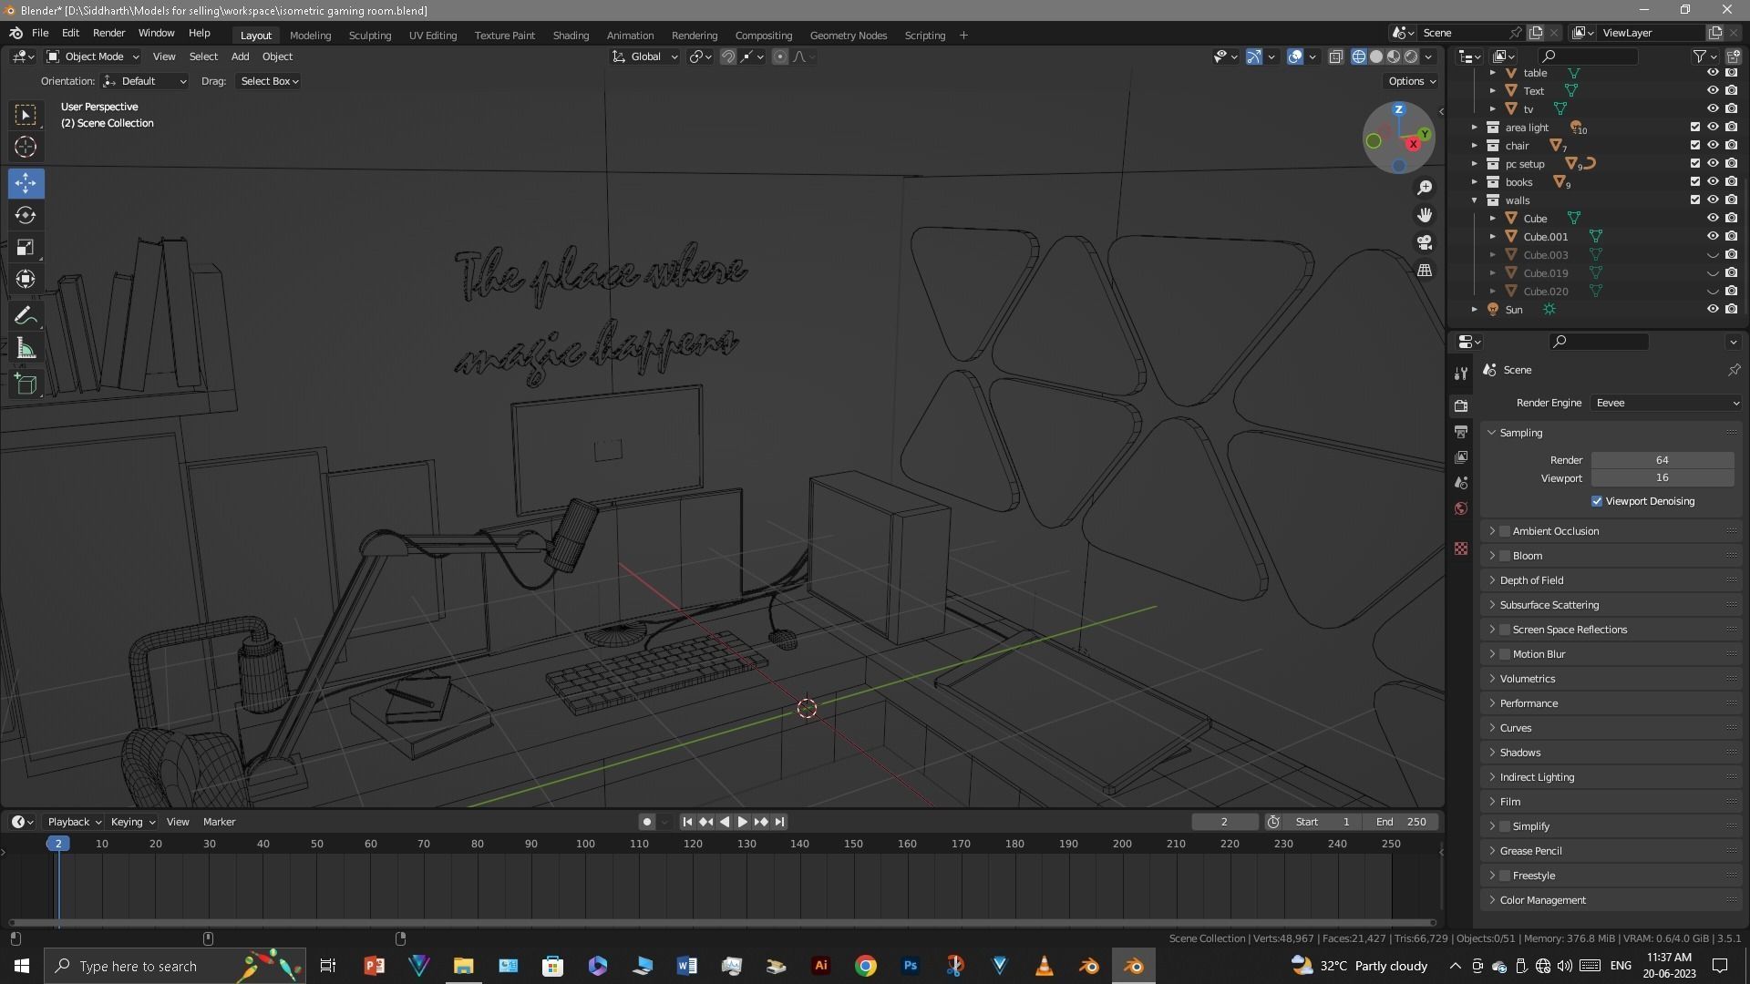The height and width of the screenshot is (984, 1750).
Task: Open Orientation Default dropdown
Action: pyautogui.click(x=145, y=81)
